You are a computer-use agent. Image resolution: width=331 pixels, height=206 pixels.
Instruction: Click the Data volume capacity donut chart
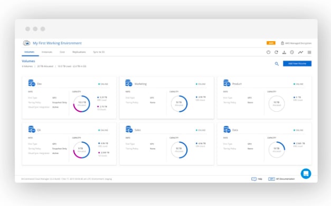click(277, 150)
